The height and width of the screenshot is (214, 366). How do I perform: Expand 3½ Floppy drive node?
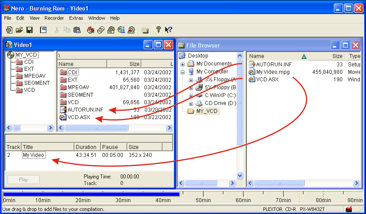[191, 80]
